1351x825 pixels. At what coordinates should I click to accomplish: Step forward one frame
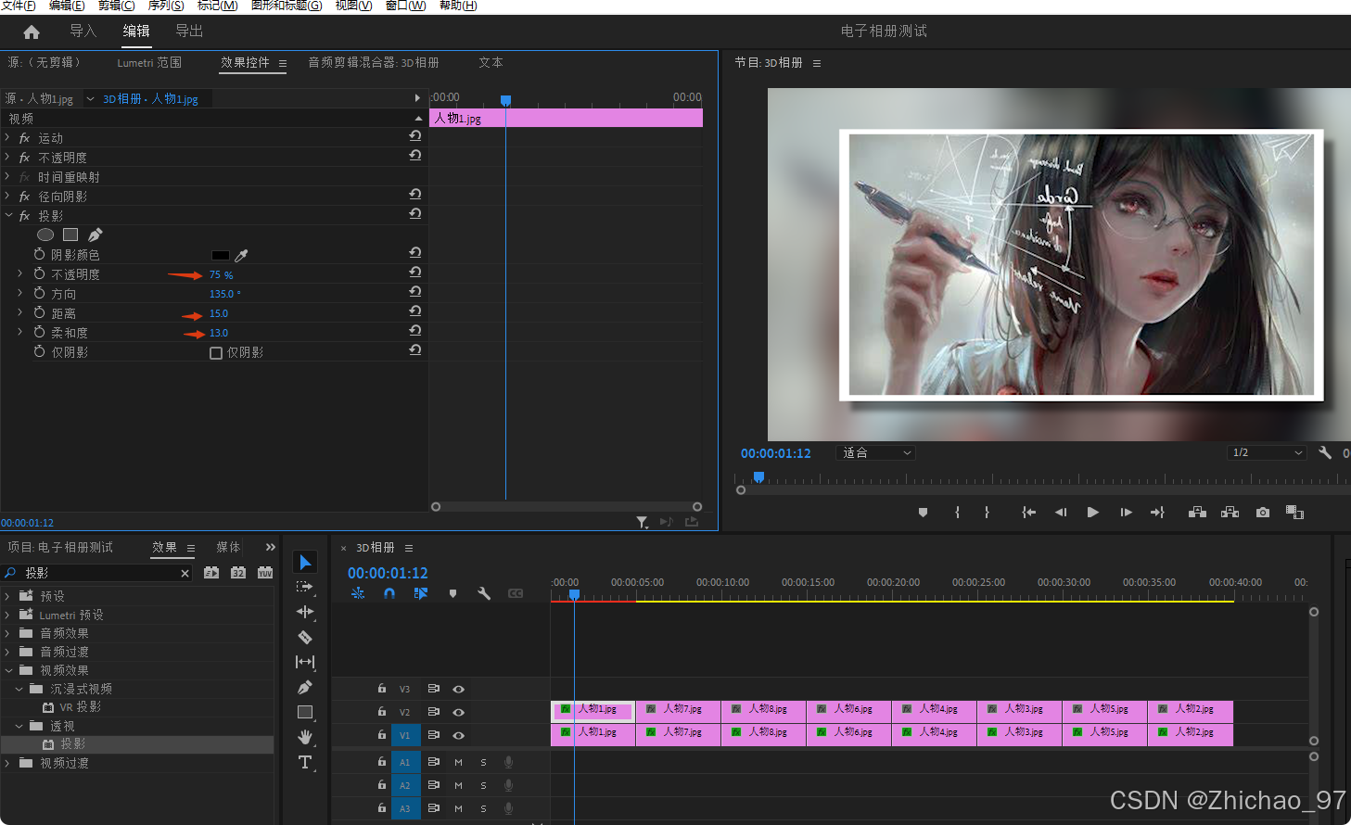tap(1126, 513)
